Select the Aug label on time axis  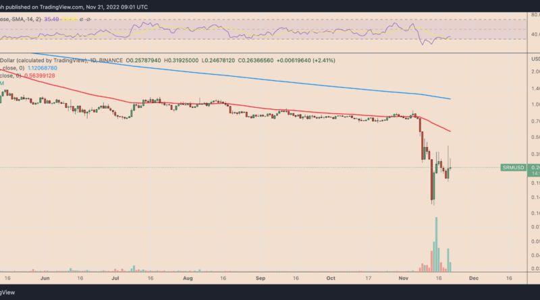[188, 277]
